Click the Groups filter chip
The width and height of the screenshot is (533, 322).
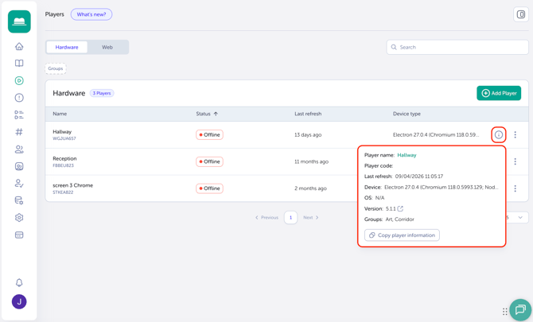pyautogui.click(x=56, y=68)
